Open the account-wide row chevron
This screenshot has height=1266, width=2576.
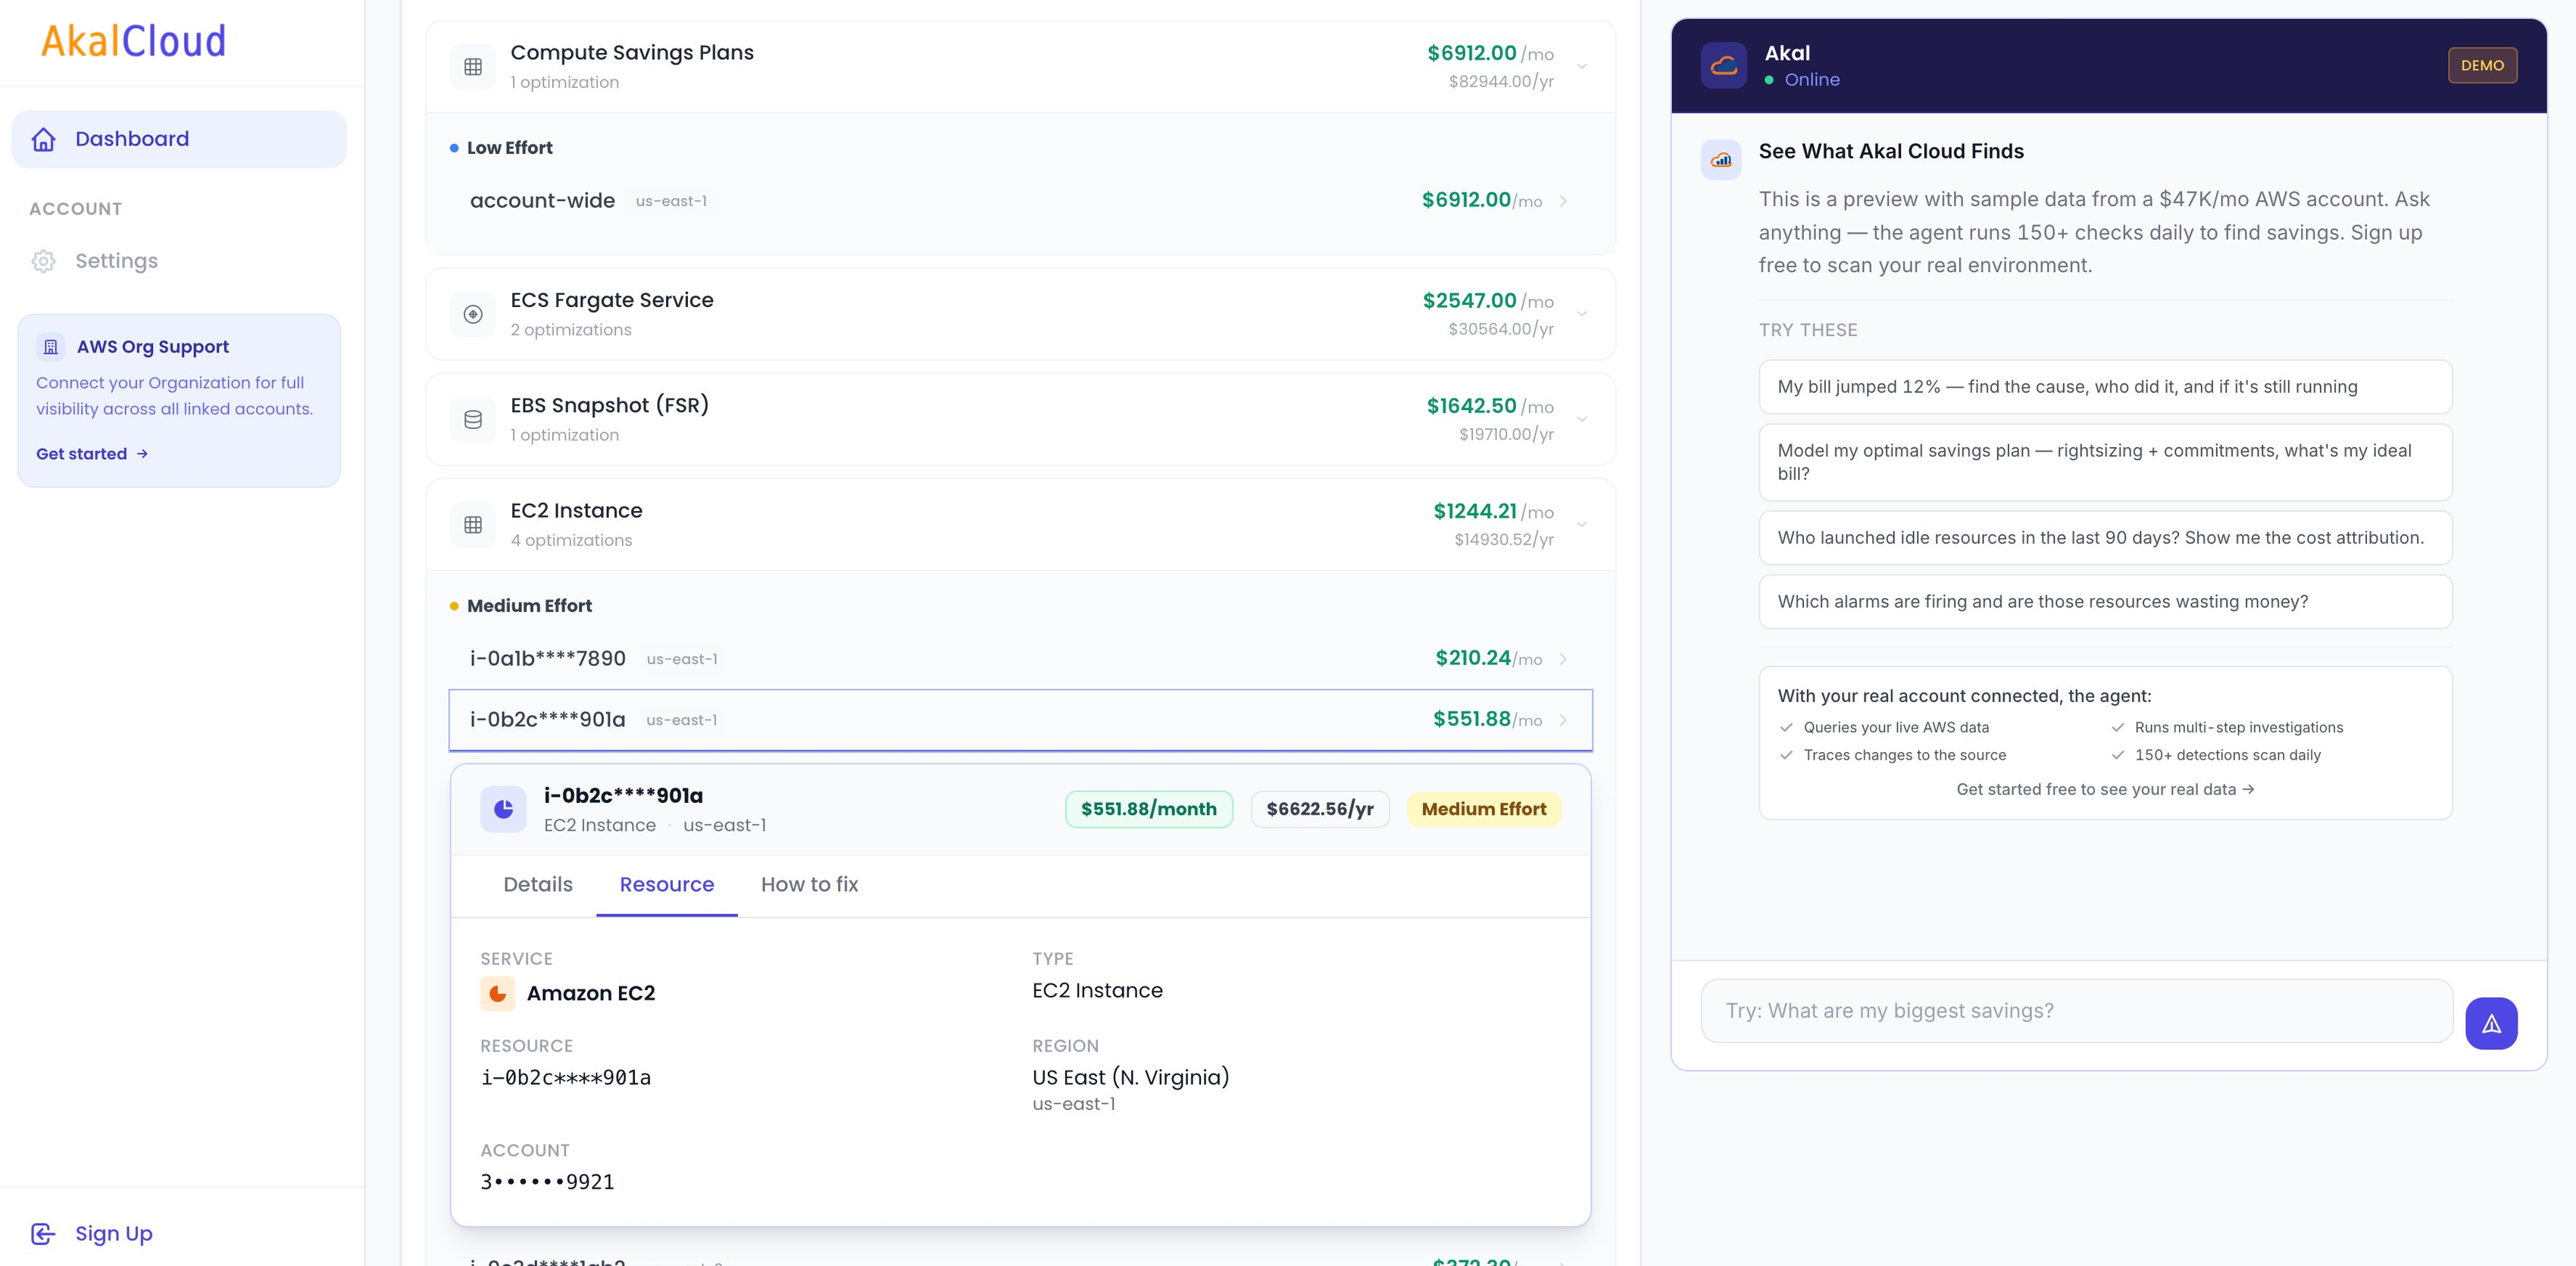[1563, 201]
